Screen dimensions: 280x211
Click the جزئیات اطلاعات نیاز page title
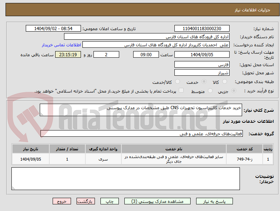point(252,10)
